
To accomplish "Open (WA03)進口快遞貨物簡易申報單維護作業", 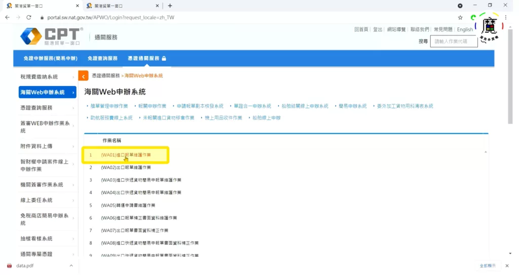I will (141, 180).
